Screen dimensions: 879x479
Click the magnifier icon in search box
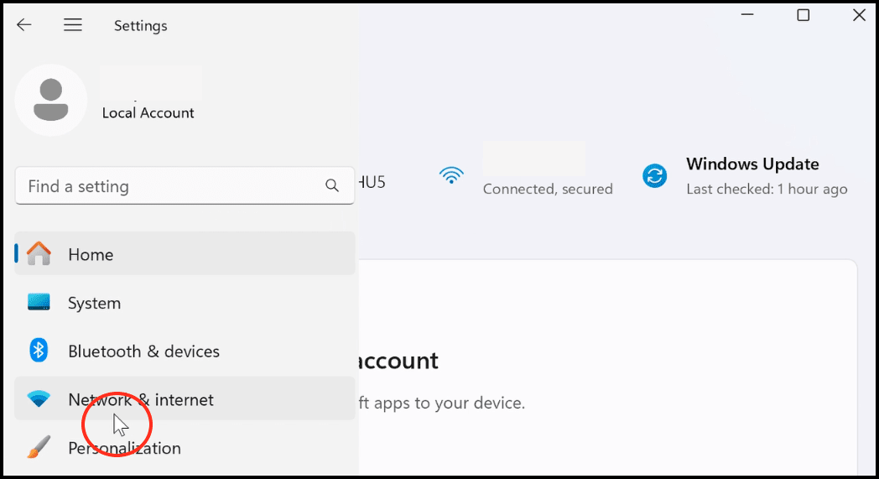coord(331,186)
